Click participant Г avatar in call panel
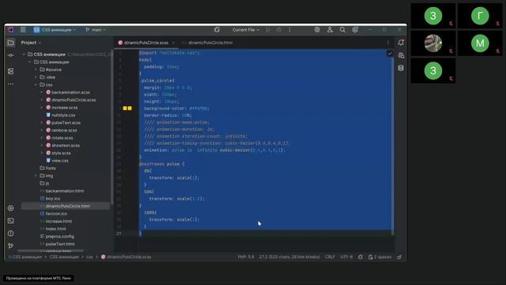Image resolution: width=506 pixels, height=285 pixels. click(480, 16)
